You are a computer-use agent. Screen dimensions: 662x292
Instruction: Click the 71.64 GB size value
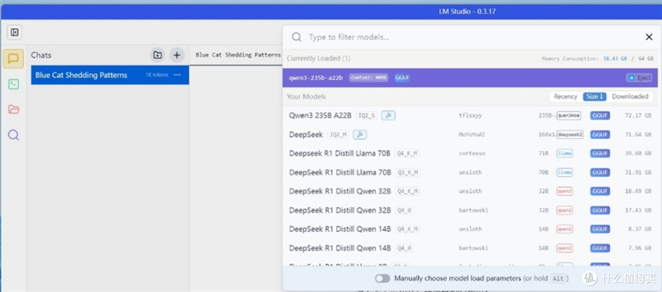tap(638, 135)
